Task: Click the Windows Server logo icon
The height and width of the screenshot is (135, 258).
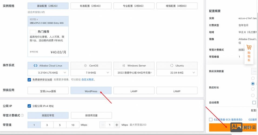Action: (x=124, y=65)
